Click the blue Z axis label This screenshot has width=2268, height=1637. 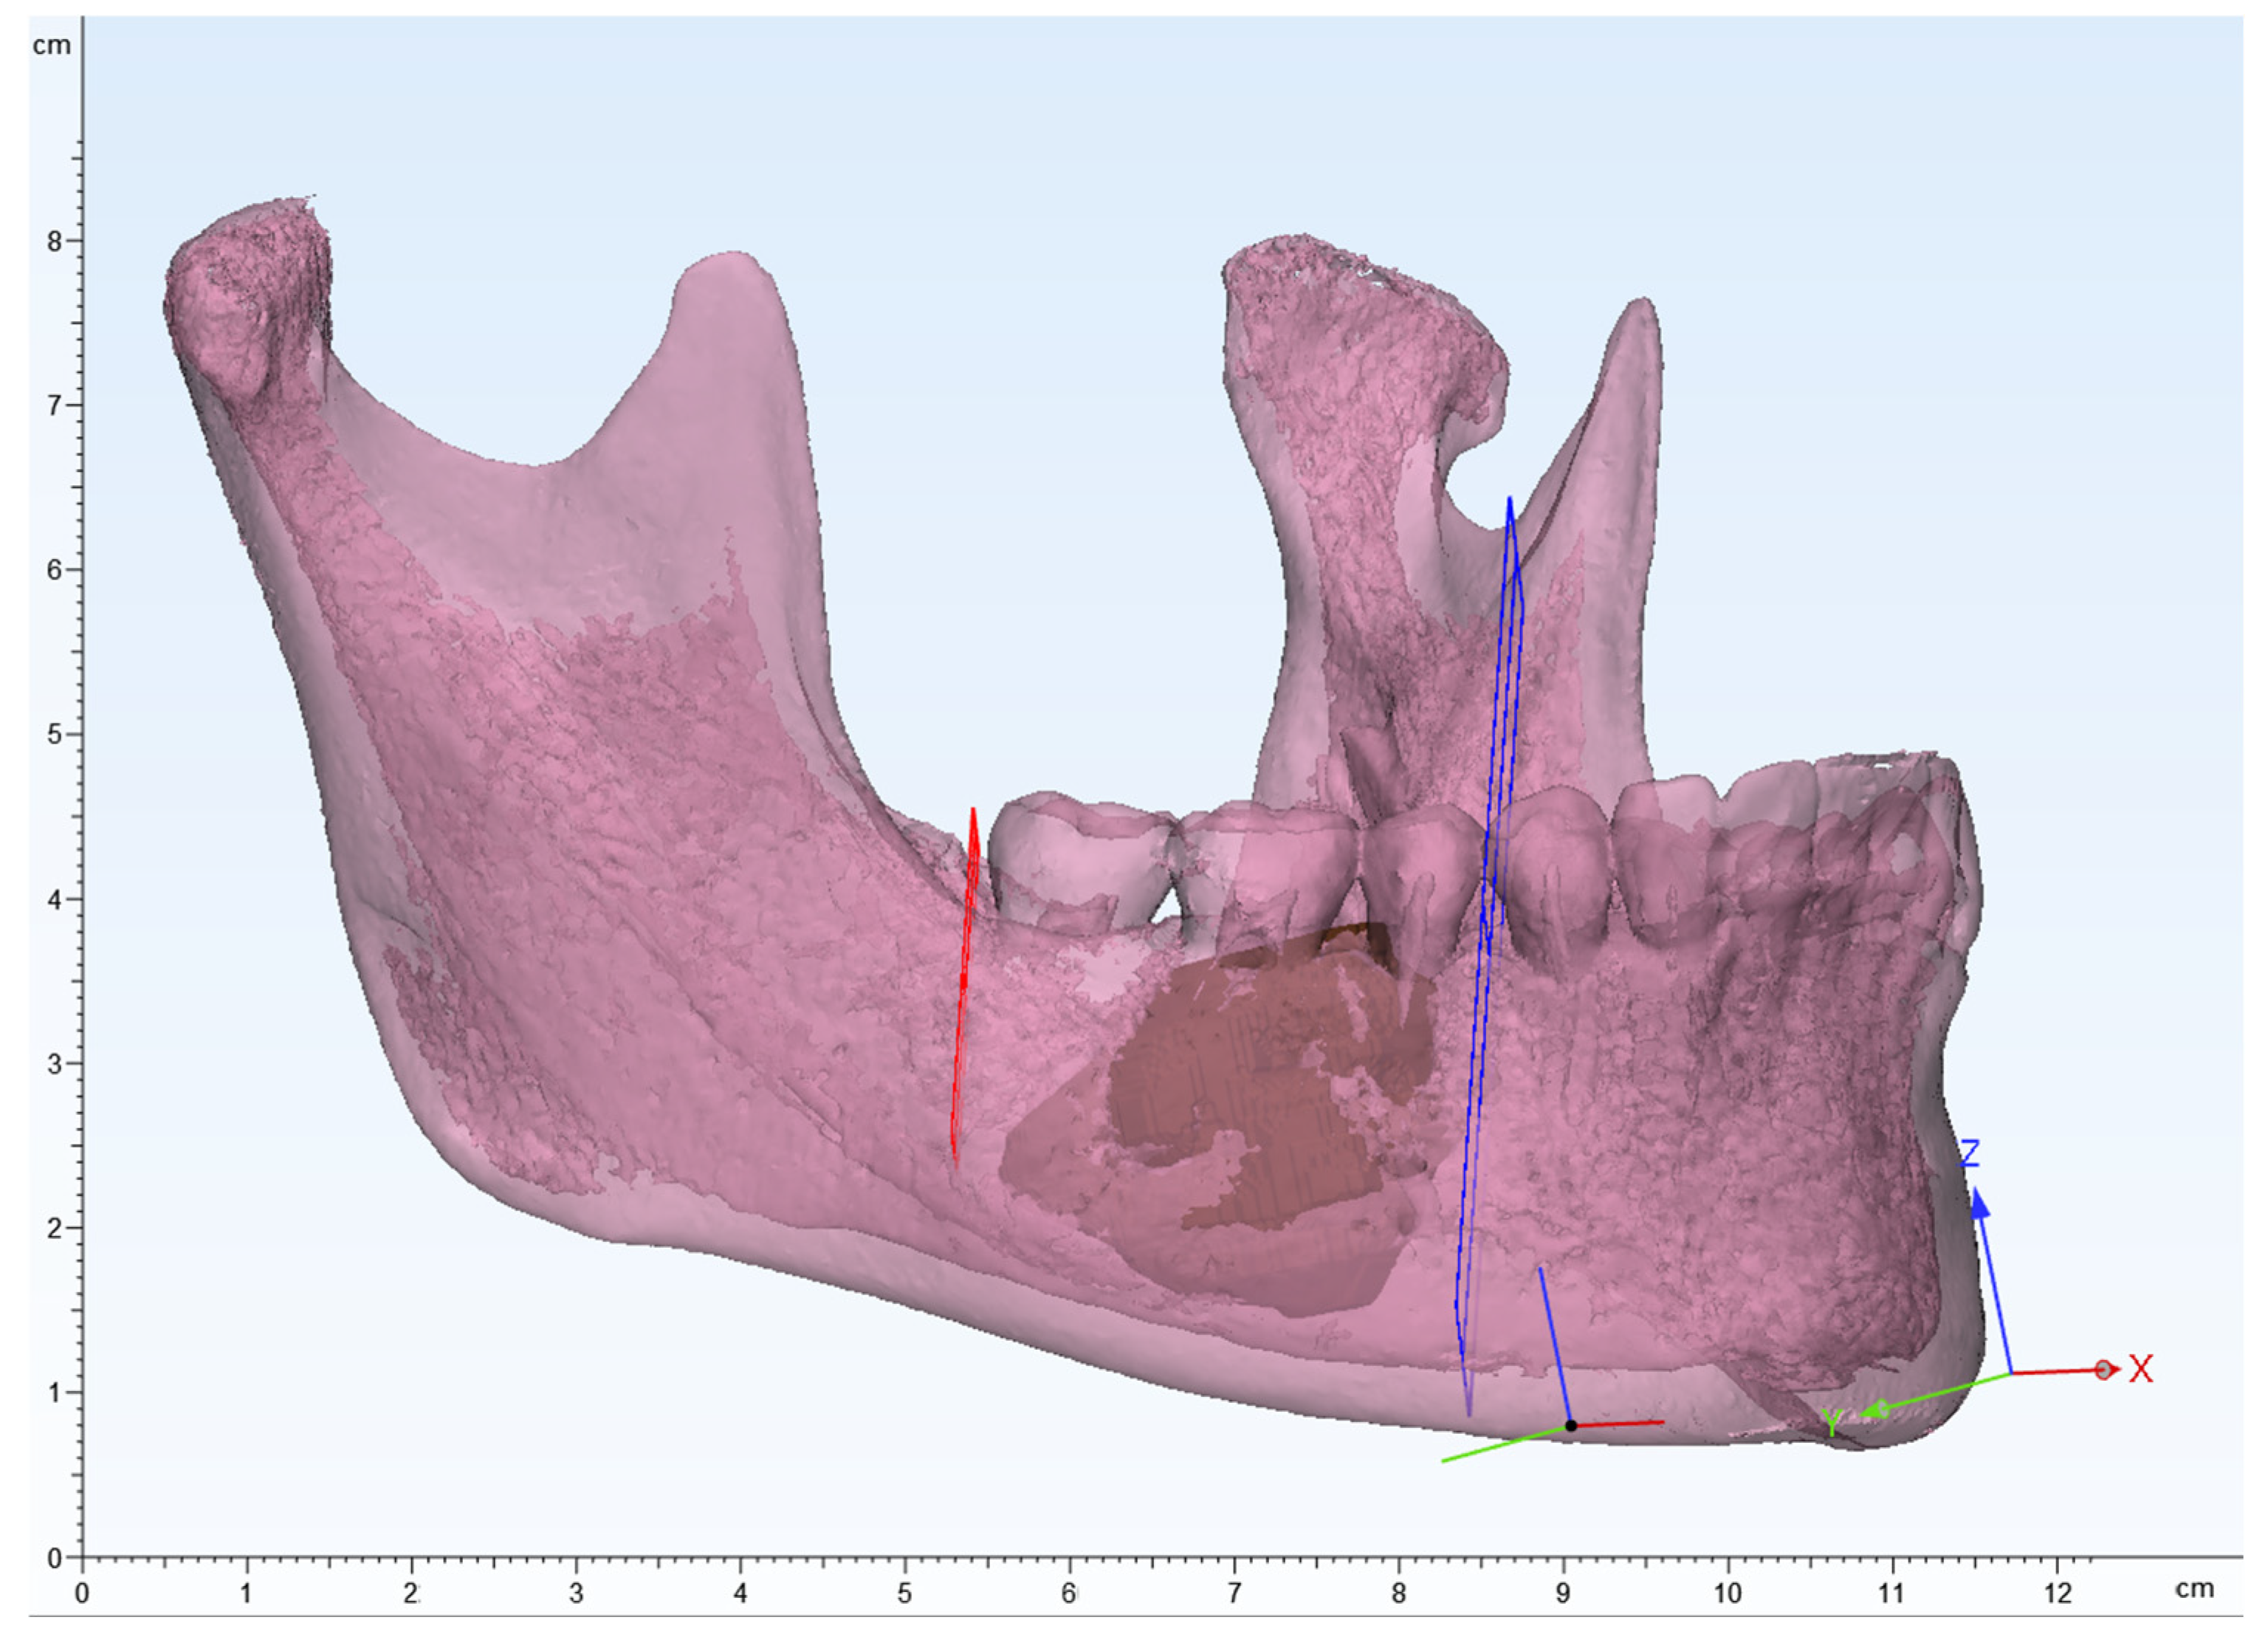pos(1968,1154)
